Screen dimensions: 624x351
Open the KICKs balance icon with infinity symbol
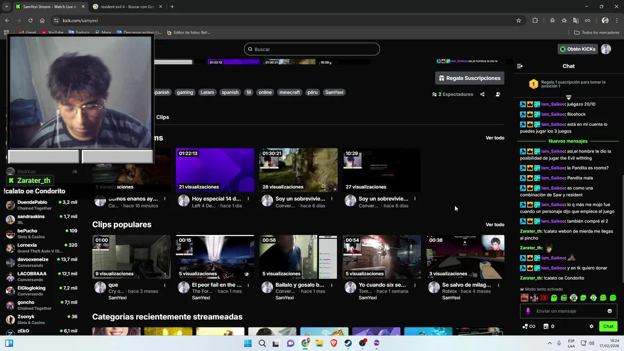[529, 326]
